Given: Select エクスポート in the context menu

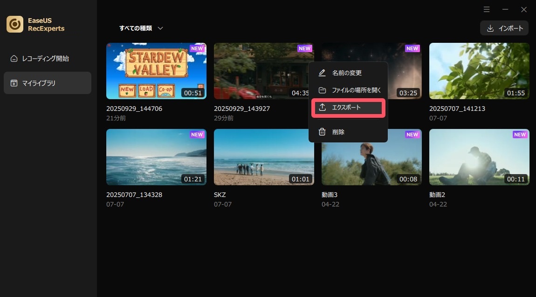Looking at the screenshot, I should 346,108.
